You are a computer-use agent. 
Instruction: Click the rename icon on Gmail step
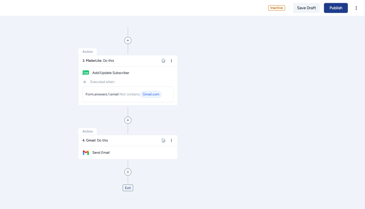click(x=164, y=141)
